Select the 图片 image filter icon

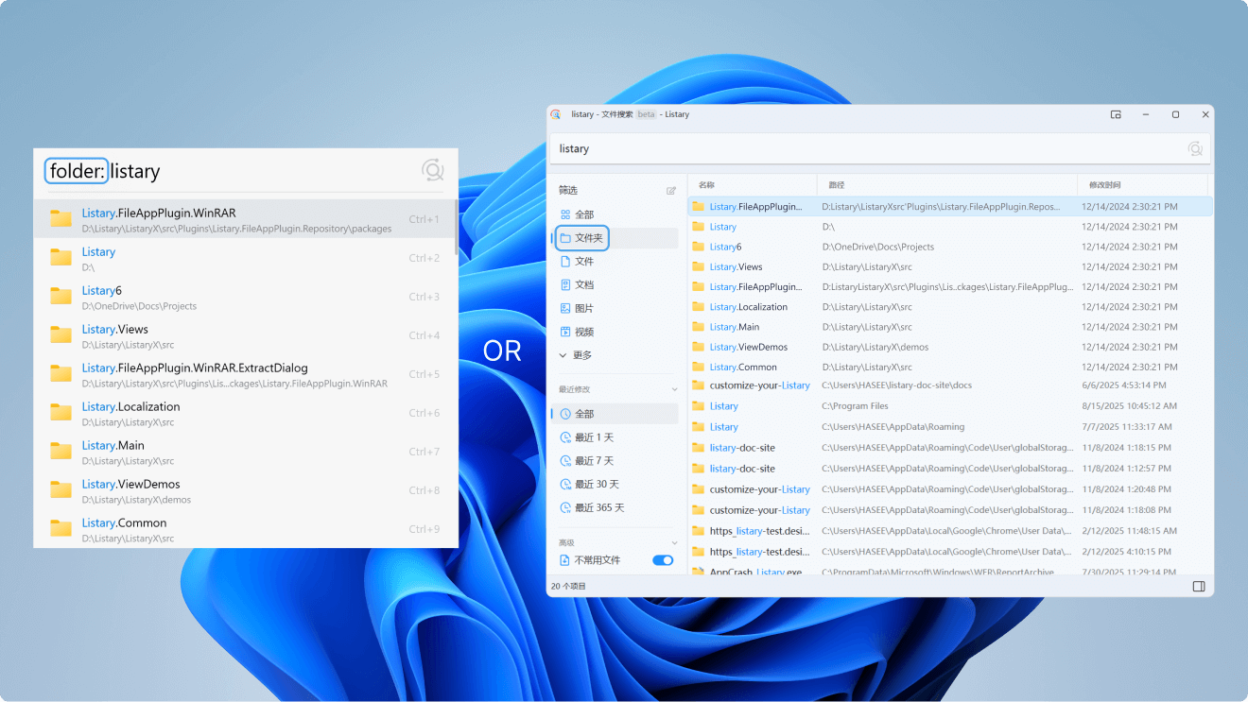(565, 308)
